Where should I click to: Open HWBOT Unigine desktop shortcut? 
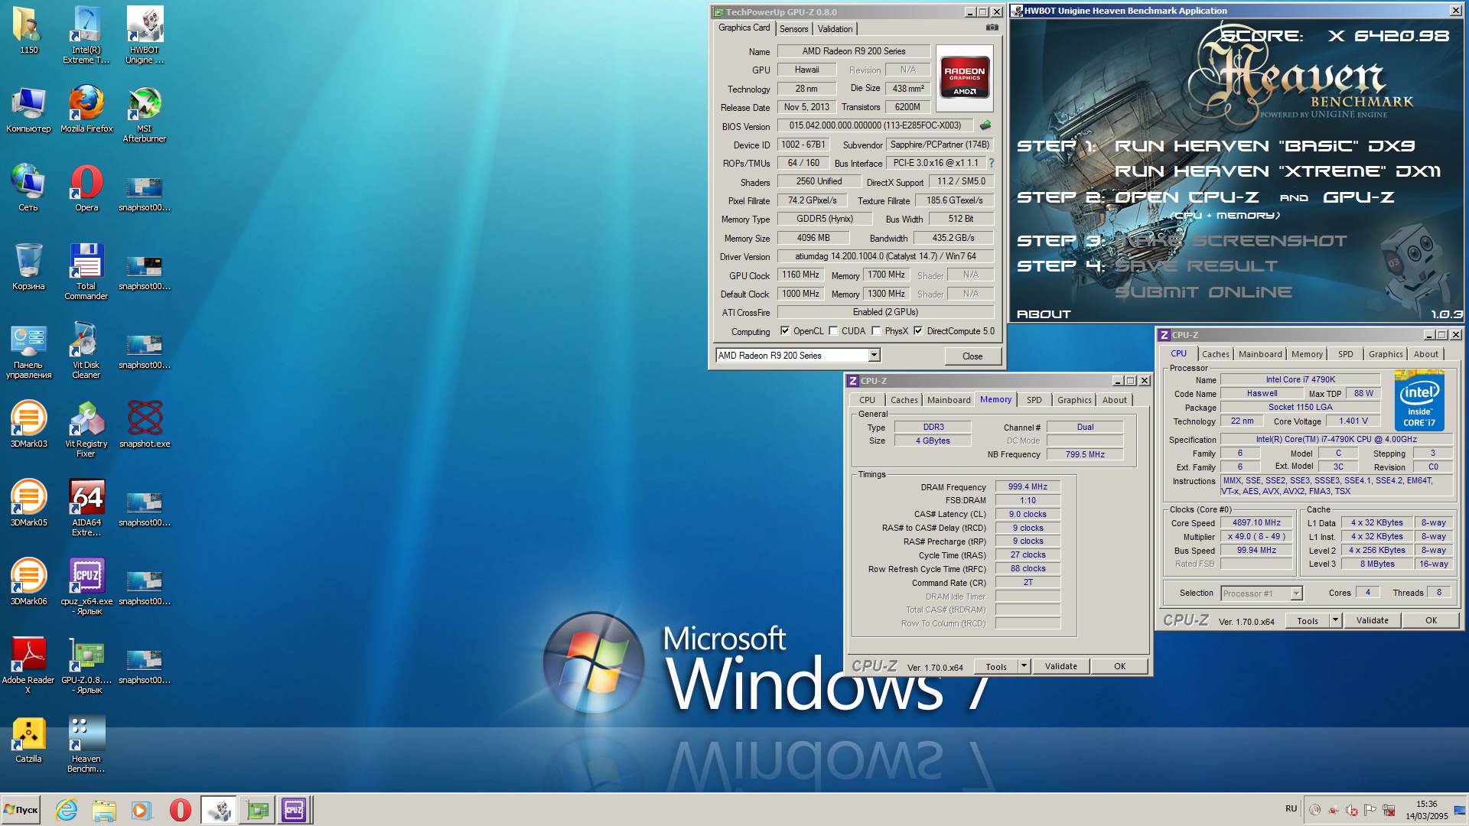(145, 35)
